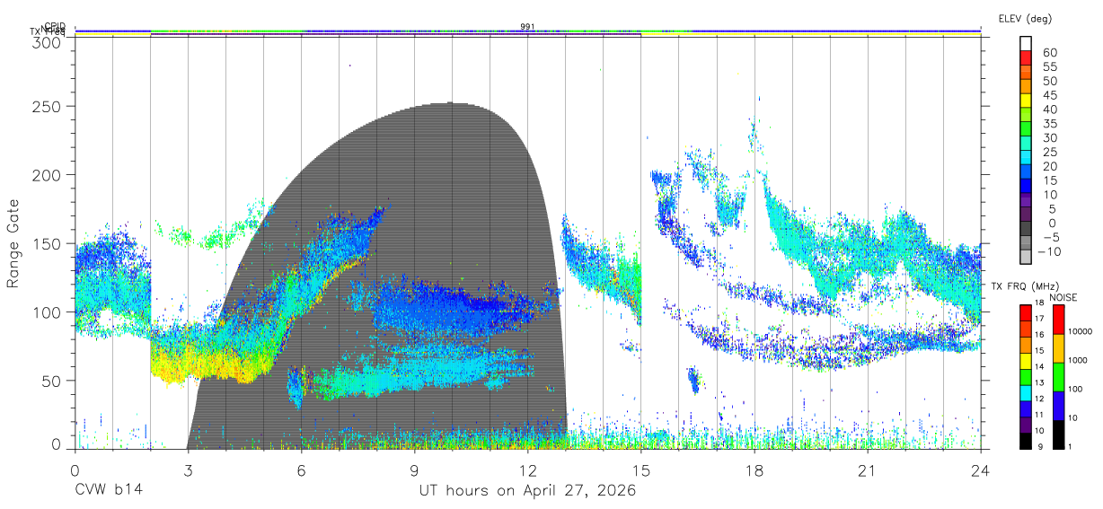Click the '−10' label on ELEV colorbar

pyautogui.click(x=1051, y=252)
